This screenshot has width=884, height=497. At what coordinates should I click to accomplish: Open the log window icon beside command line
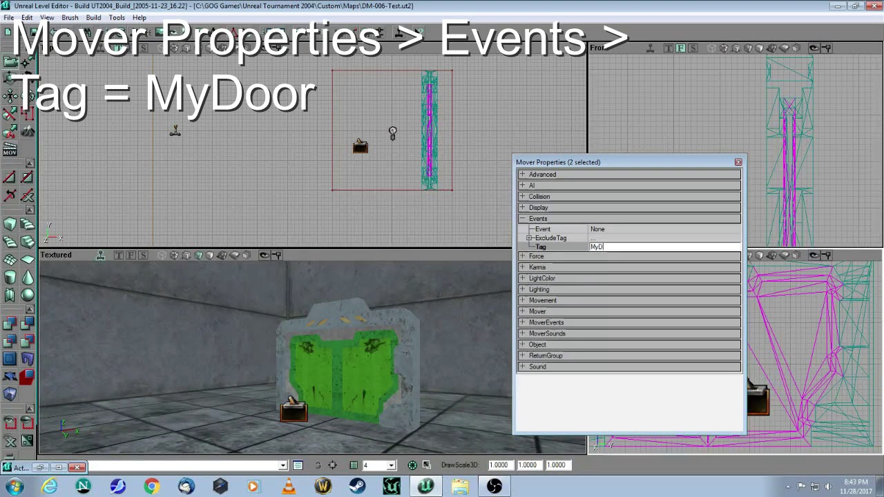(298, 465)
